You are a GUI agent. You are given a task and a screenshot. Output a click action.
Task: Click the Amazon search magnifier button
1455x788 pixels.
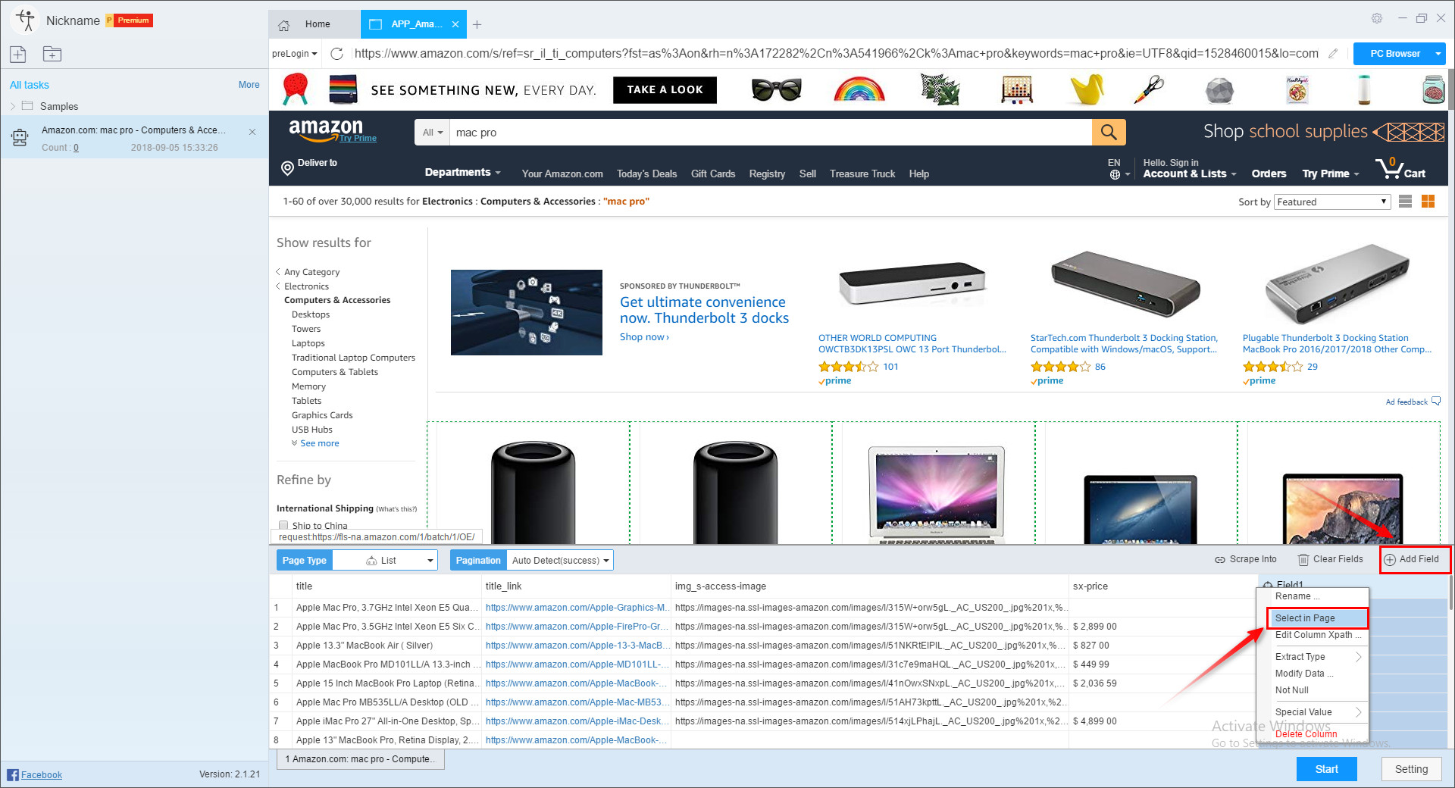click(x=1109, y=132)
